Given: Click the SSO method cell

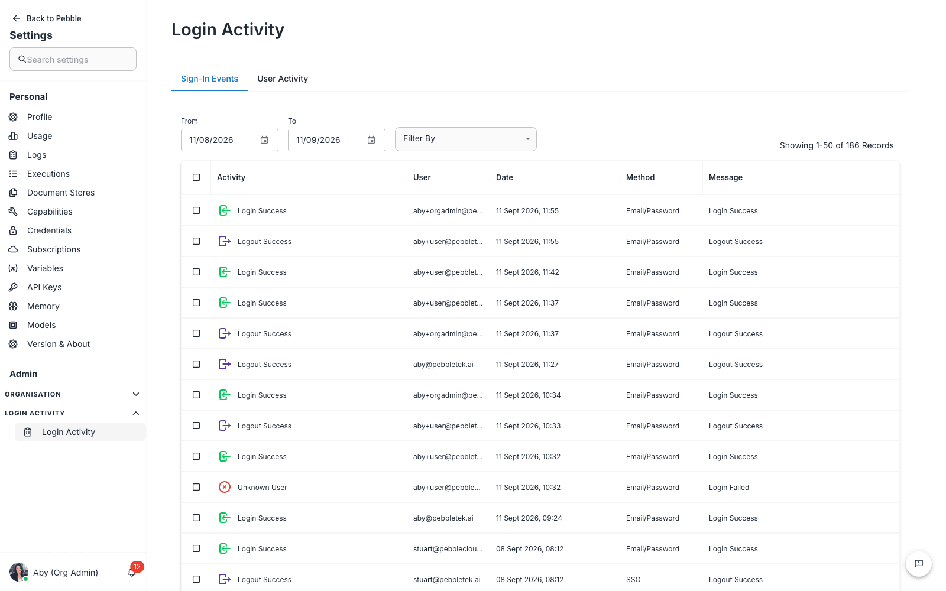Looking at the screenshot, I should coord(633,580).
